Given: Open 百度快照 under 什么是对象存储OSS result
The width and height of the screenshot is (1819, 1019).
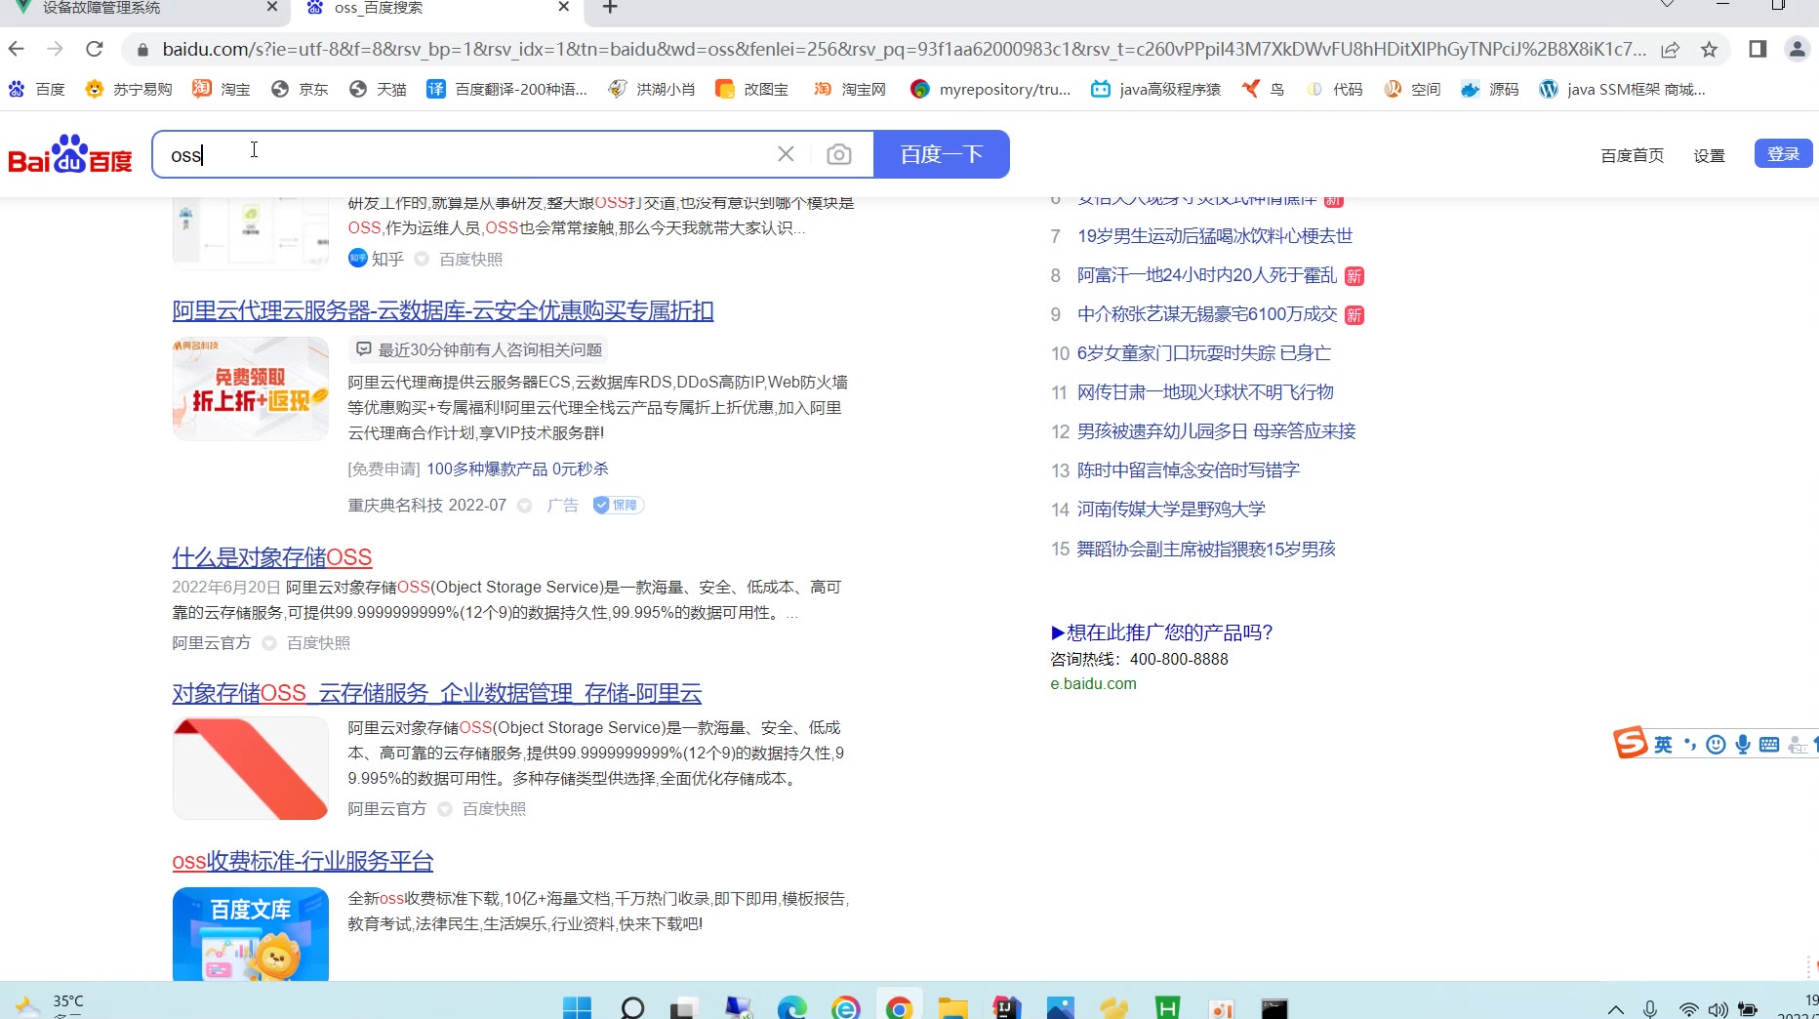Looking at the screenshot, I should (318, 643).
